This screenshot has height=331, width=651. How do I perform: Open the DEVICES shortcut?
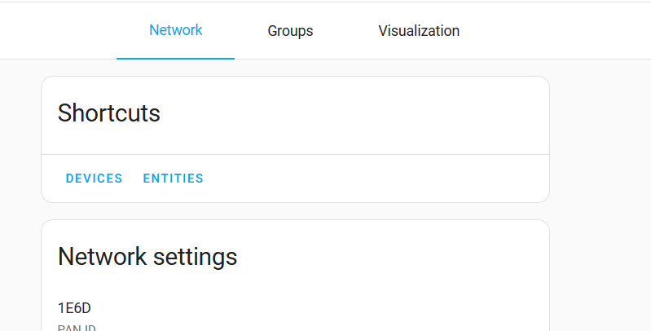(95, 179)
